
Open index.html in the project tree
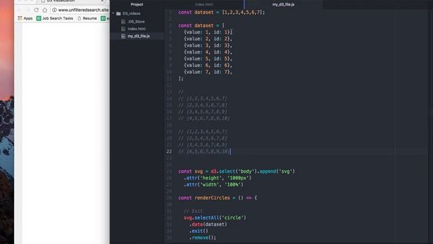click(x=137, y=28)
